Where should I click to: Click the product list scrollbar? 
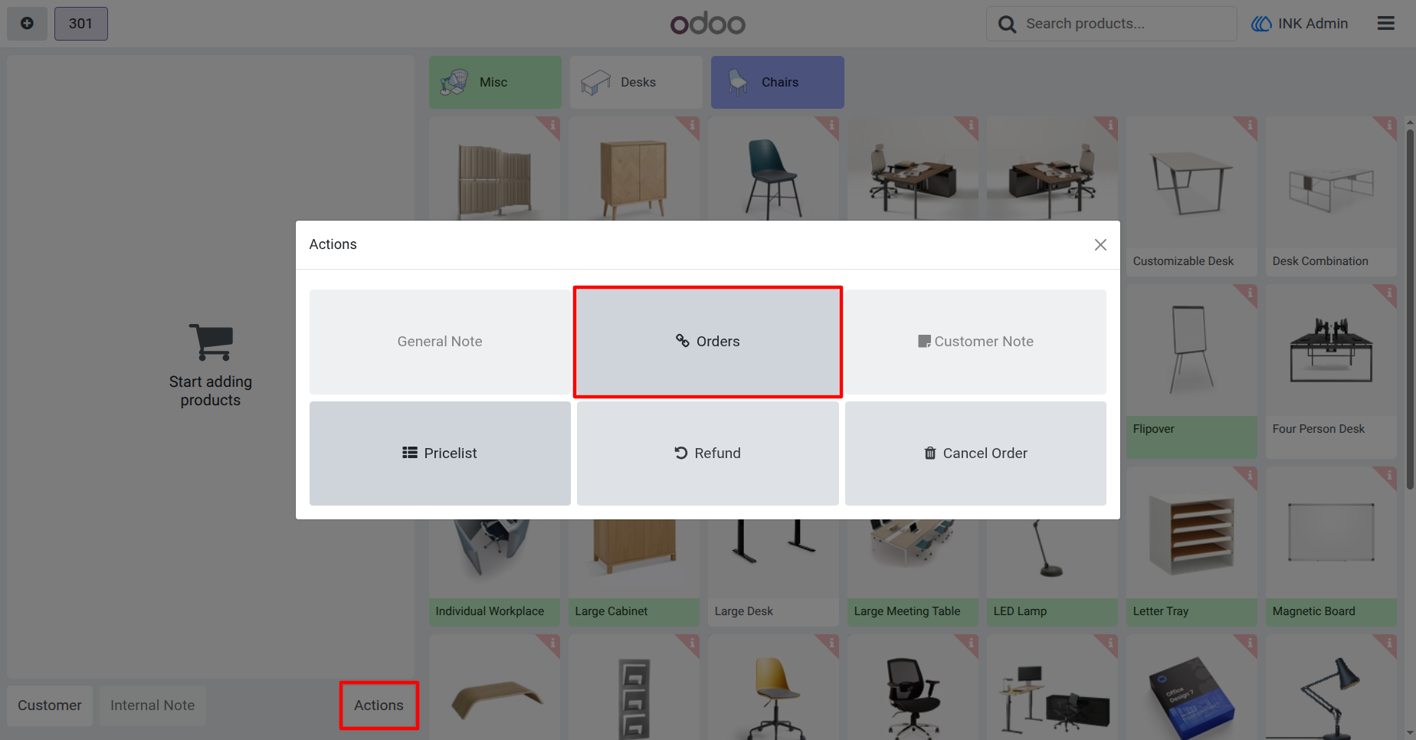[1410, 309]
